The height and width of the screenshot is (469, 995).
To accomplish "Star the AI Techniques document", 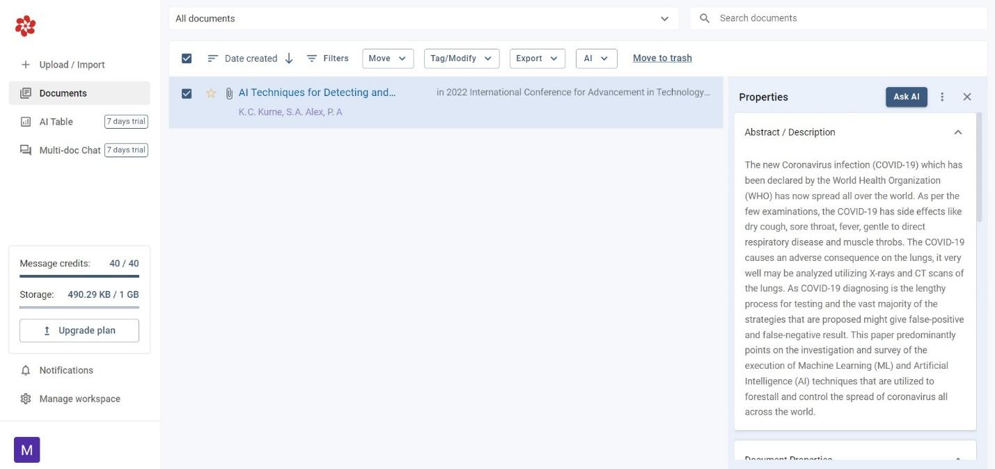I will (x=210, y=93).
